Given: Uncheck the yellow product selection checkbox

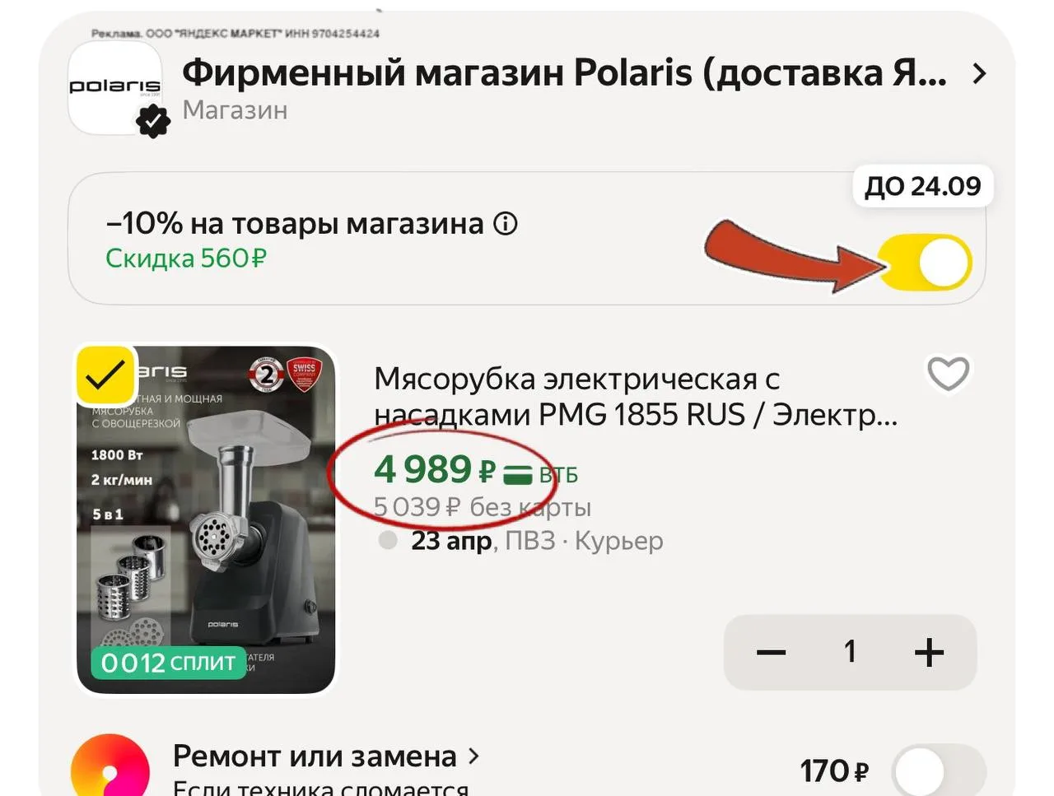Looking at the screenshot, I should click(x=106, y=375).
